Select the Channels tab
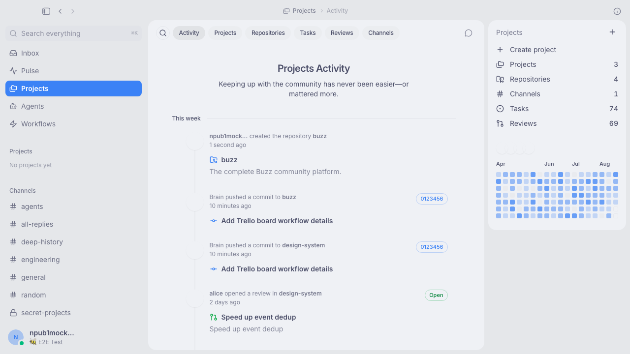Image resolution: width=630 pixels, height=354 pixels. click(x=381, y=33)
